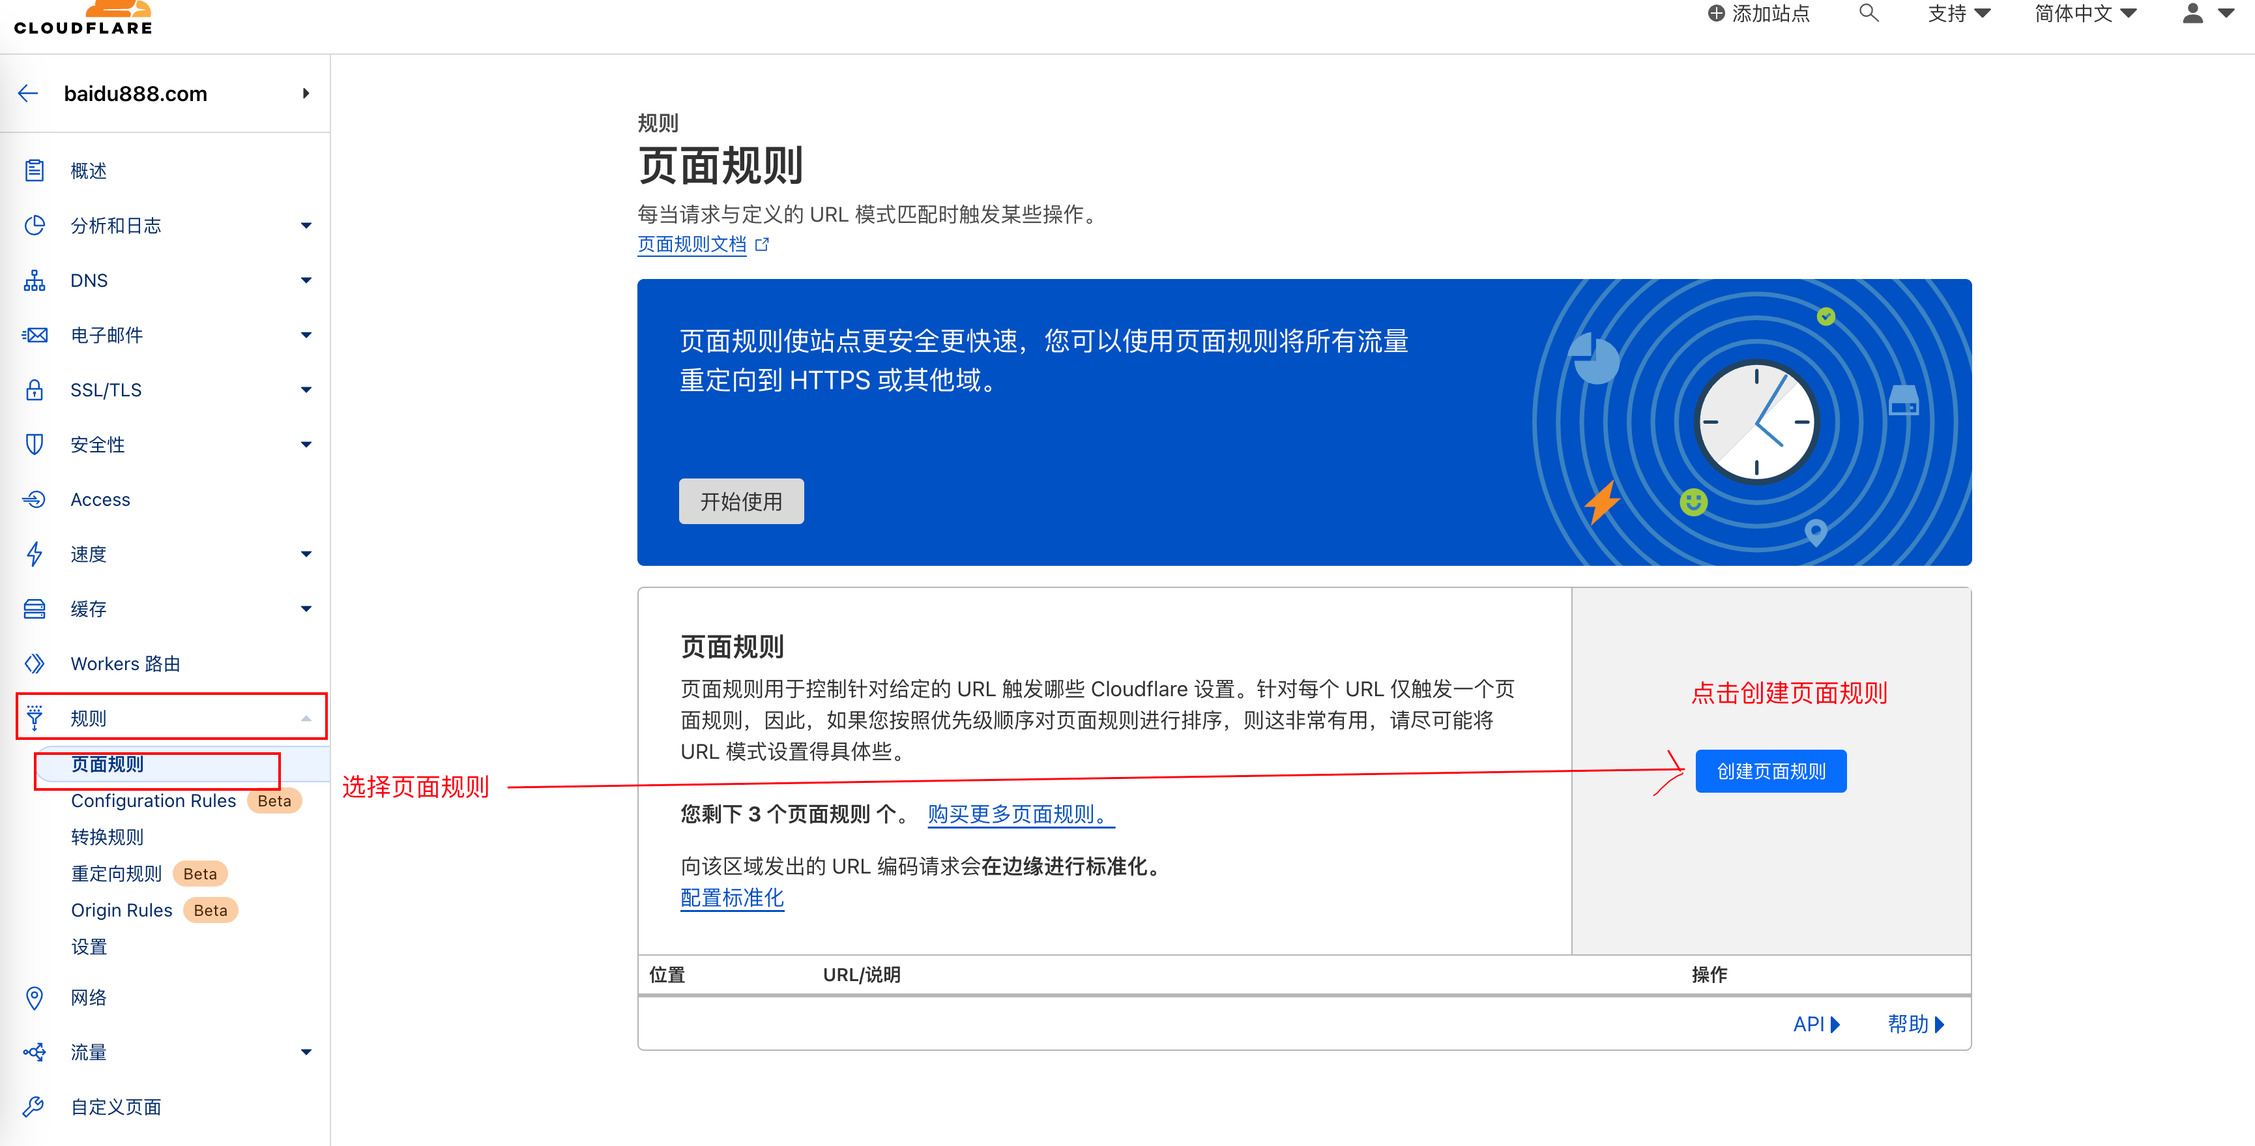2255x1146 pixels.
Task: Open the 简体中文 language dropdown
Action: [x=2085, y=13]
